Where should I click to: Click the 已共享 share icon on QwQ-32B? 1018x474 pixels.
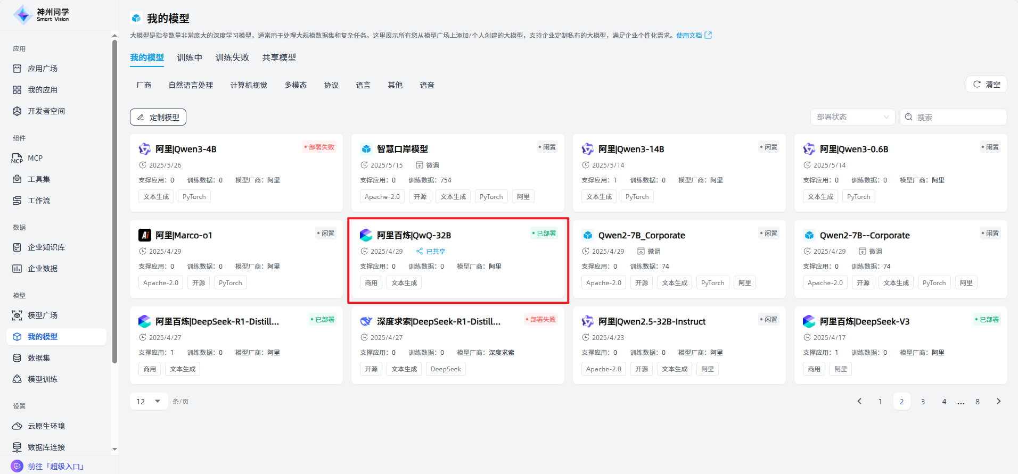(x=420, y=251)
